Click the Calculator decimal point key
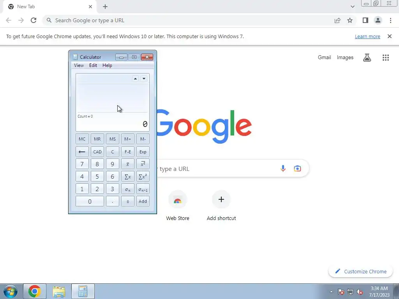Viewport: 399px width, 299px height. [x=113, y=201]
